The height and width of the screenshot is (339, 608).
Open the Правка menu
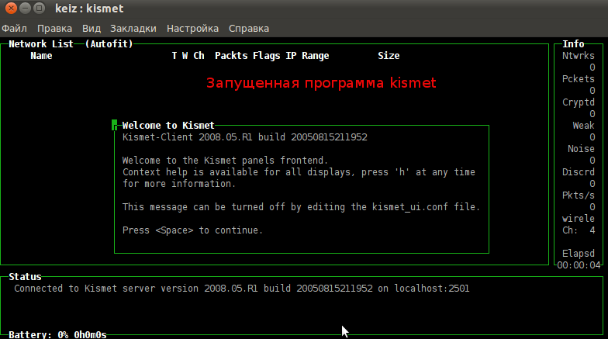coord(54,28)
